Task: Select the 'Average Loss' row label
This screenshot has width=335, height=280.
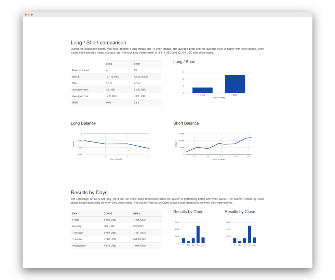Action: point(80,96)
